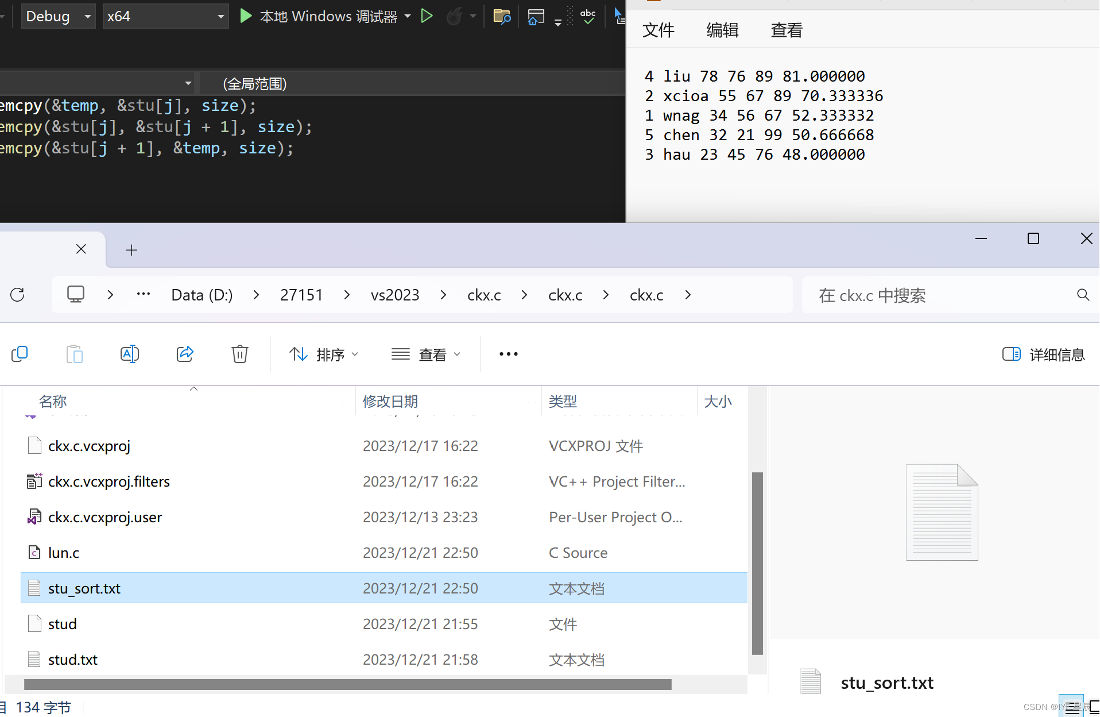Share the selected file
The height and width of the screenshot is (717, 1100).
tap(185, 354)
